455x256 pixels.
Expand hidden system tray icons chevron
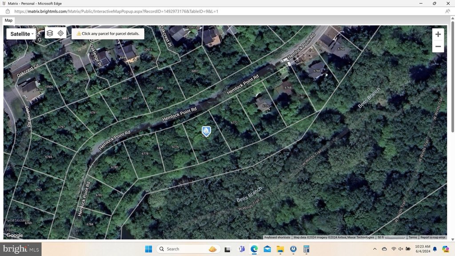click(x=375, y=249)
